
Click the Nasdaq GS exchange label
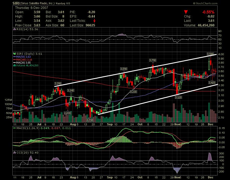click(x=63, y=3)
